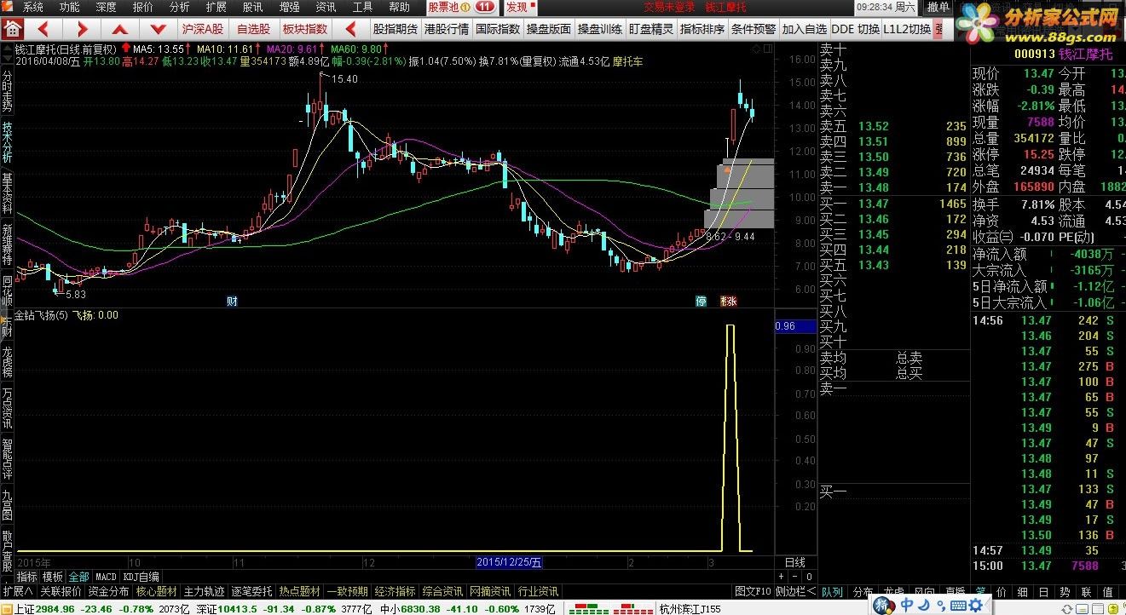Image resolution: width=1126 pixels, height=615 pixels.
Task: Select the 指标 tab below chart
Action: click(x=28, y=577)
